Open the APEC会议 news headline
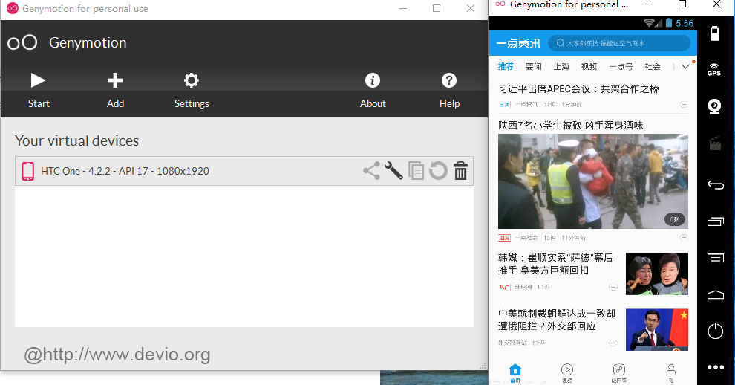Viewport: 735px width, 385px height. click(578, 89)
